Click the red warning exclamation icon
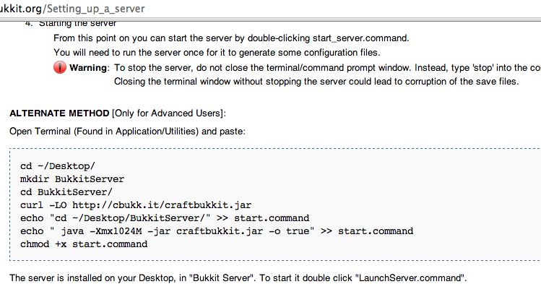The image size is (541, 284). point(60,67)
